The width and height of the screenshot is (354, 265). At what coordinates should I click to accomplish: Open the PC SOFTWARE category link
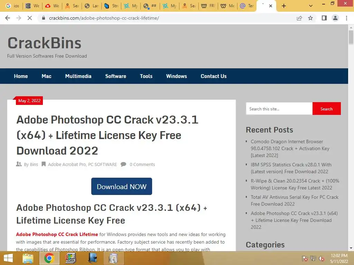pos(102,164)
